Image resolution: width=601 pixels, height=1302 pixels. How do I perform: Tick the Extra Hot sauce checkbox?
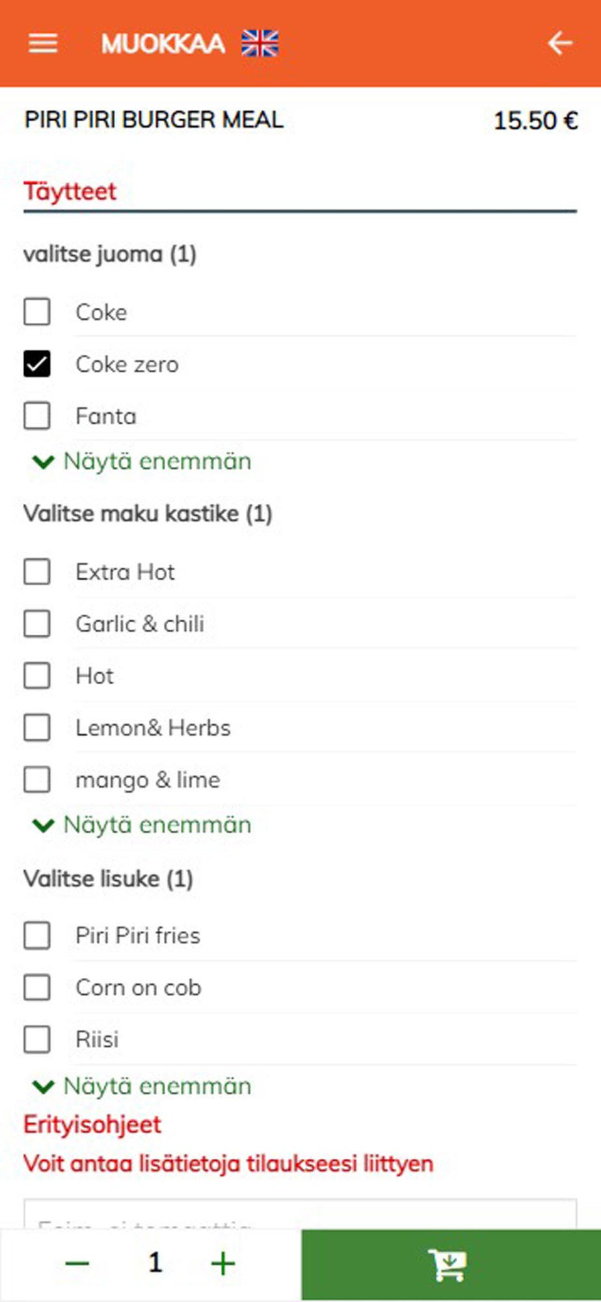37,572
